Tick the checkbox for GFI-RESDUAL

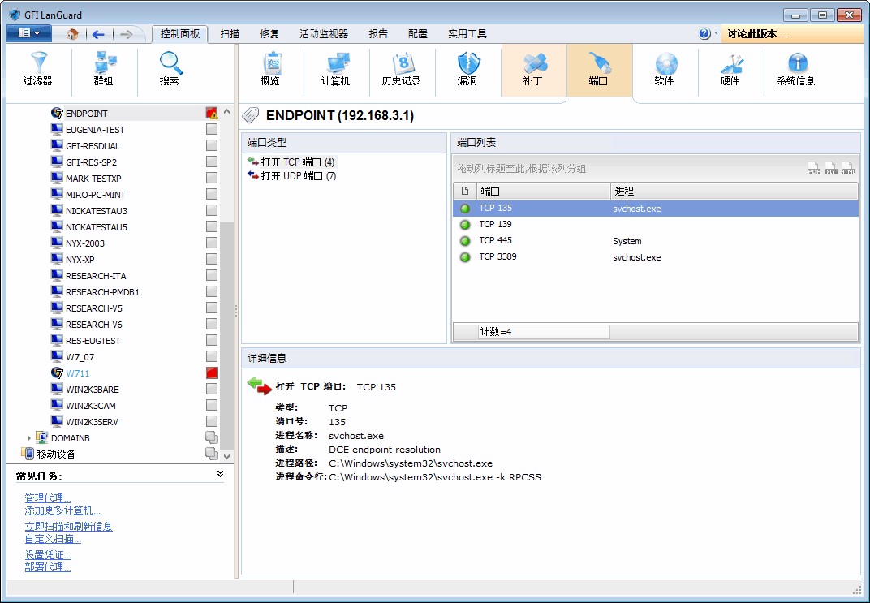pyautogui.click(x=211, y=145)
